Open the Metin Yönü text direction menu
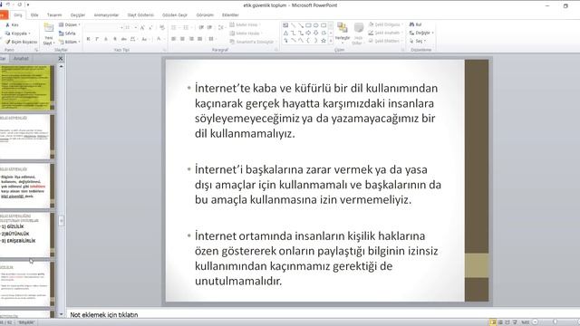580x326 pixels. [245, 24]
